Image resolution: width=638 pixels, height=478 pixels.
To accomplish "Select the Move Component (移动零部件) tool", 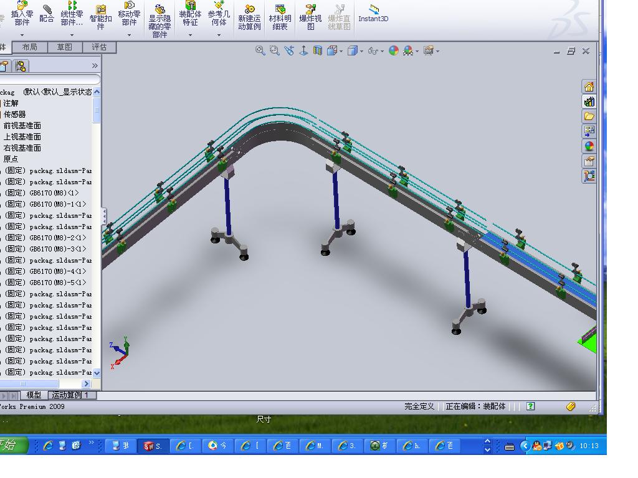I will (129, 14).
